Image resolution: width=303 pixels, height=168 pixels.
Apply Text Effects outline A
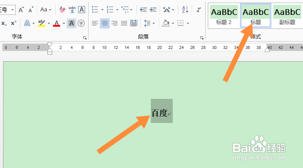click(27, 23)
